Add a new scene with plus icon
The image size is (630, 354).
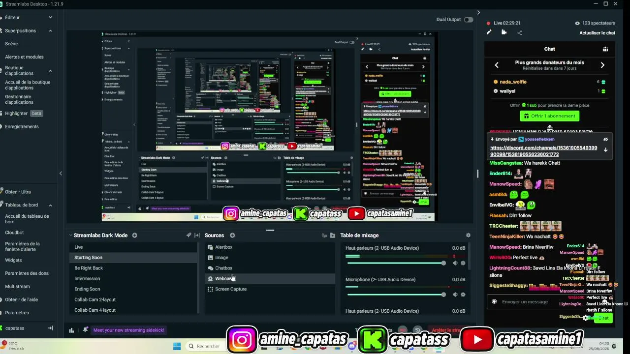tap(134, 236)
